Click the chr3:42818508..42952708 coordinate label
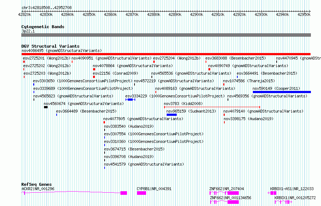This screenshot has height=206, width=321. [47, 8]
